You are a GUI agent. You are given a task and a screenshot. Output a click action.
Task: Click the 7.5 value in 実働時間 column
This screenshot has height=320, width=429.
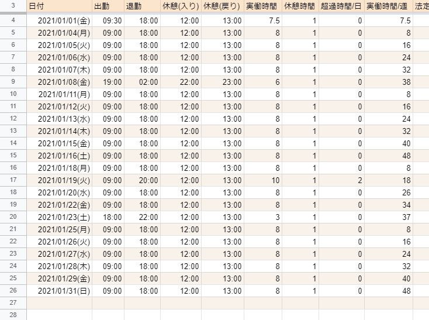pos(263,20)
